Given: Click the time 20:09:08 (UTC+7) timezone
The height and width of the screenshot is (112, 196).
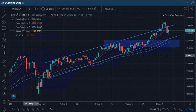Looking at the screenshot, I should 159,109.
